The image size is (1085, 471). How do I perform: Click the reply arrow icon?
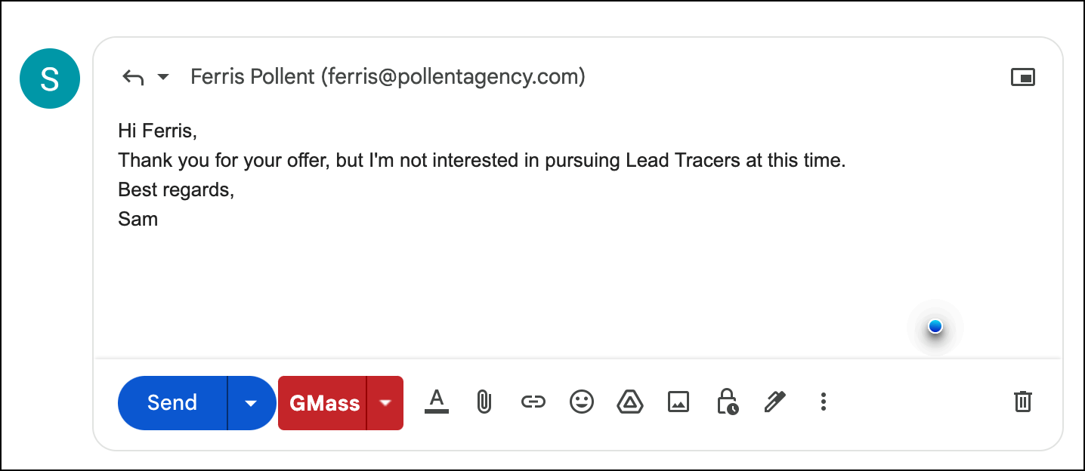click(133, 77)
